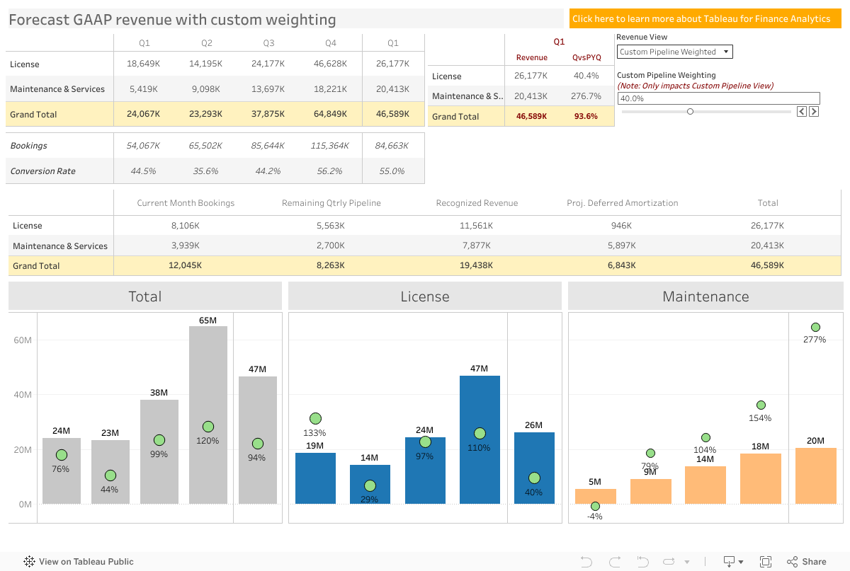Screen dimensions: 850x571
Task: Click inside the 40.0% weighting input field
Action: 718,98
